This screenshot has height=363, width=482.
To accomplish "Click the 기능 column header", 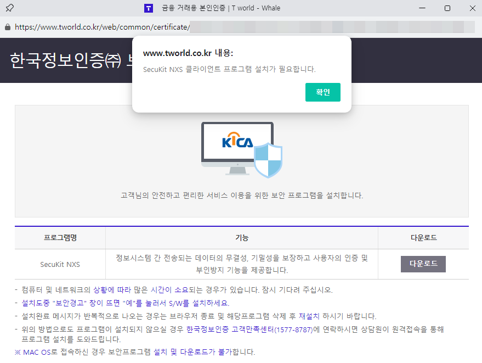I will (x=242, y=238).
